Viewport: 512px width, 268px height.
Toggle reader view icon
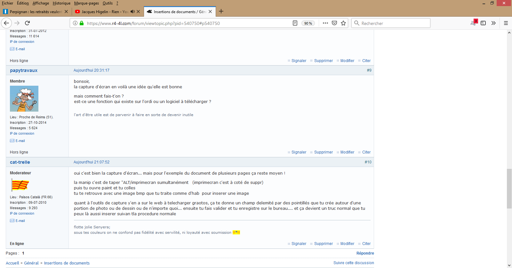tap(295, 23)
